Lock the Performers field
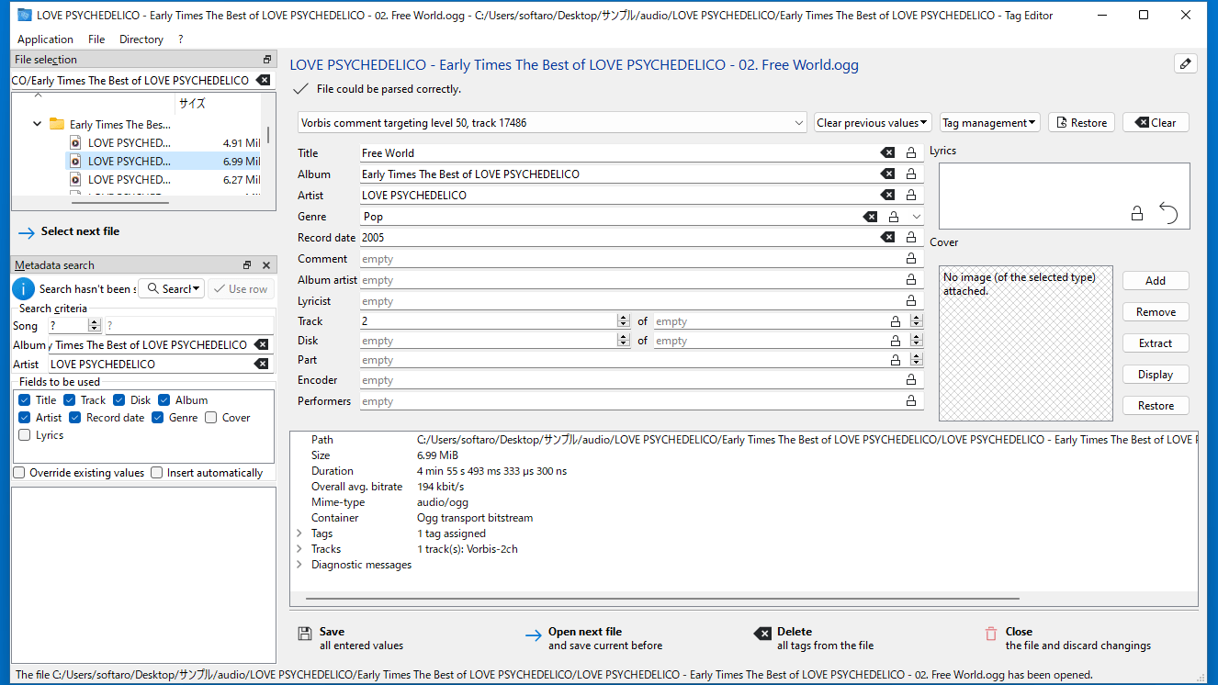Viewport: 1218px width, 685px height. click(911, 401)
